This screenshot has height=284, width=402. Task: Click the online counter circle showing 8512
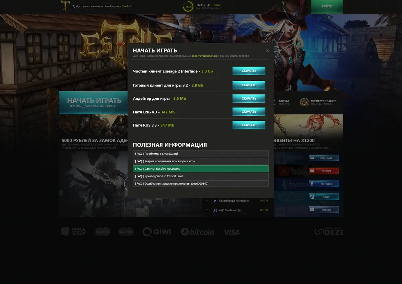coord(188,6)
